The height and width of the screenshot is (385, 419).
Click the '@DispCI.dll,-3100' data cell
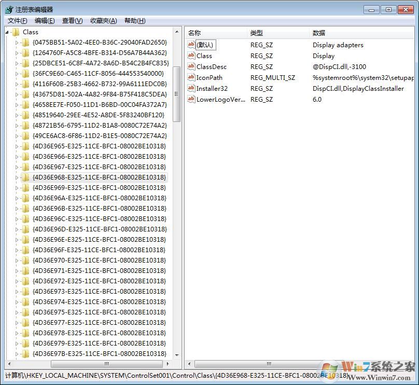[339, 66]
